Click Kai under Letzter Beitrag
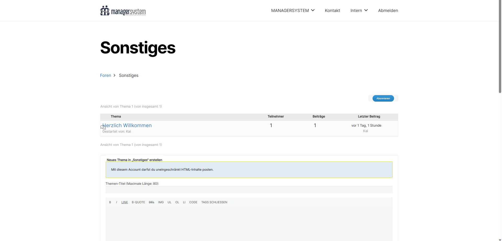 [366, 131]
